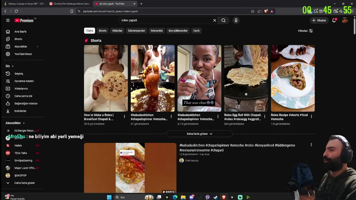Open options menu for 51 görüntüleme short
Viewport: 356px width, 200px height.
[171, 116]
